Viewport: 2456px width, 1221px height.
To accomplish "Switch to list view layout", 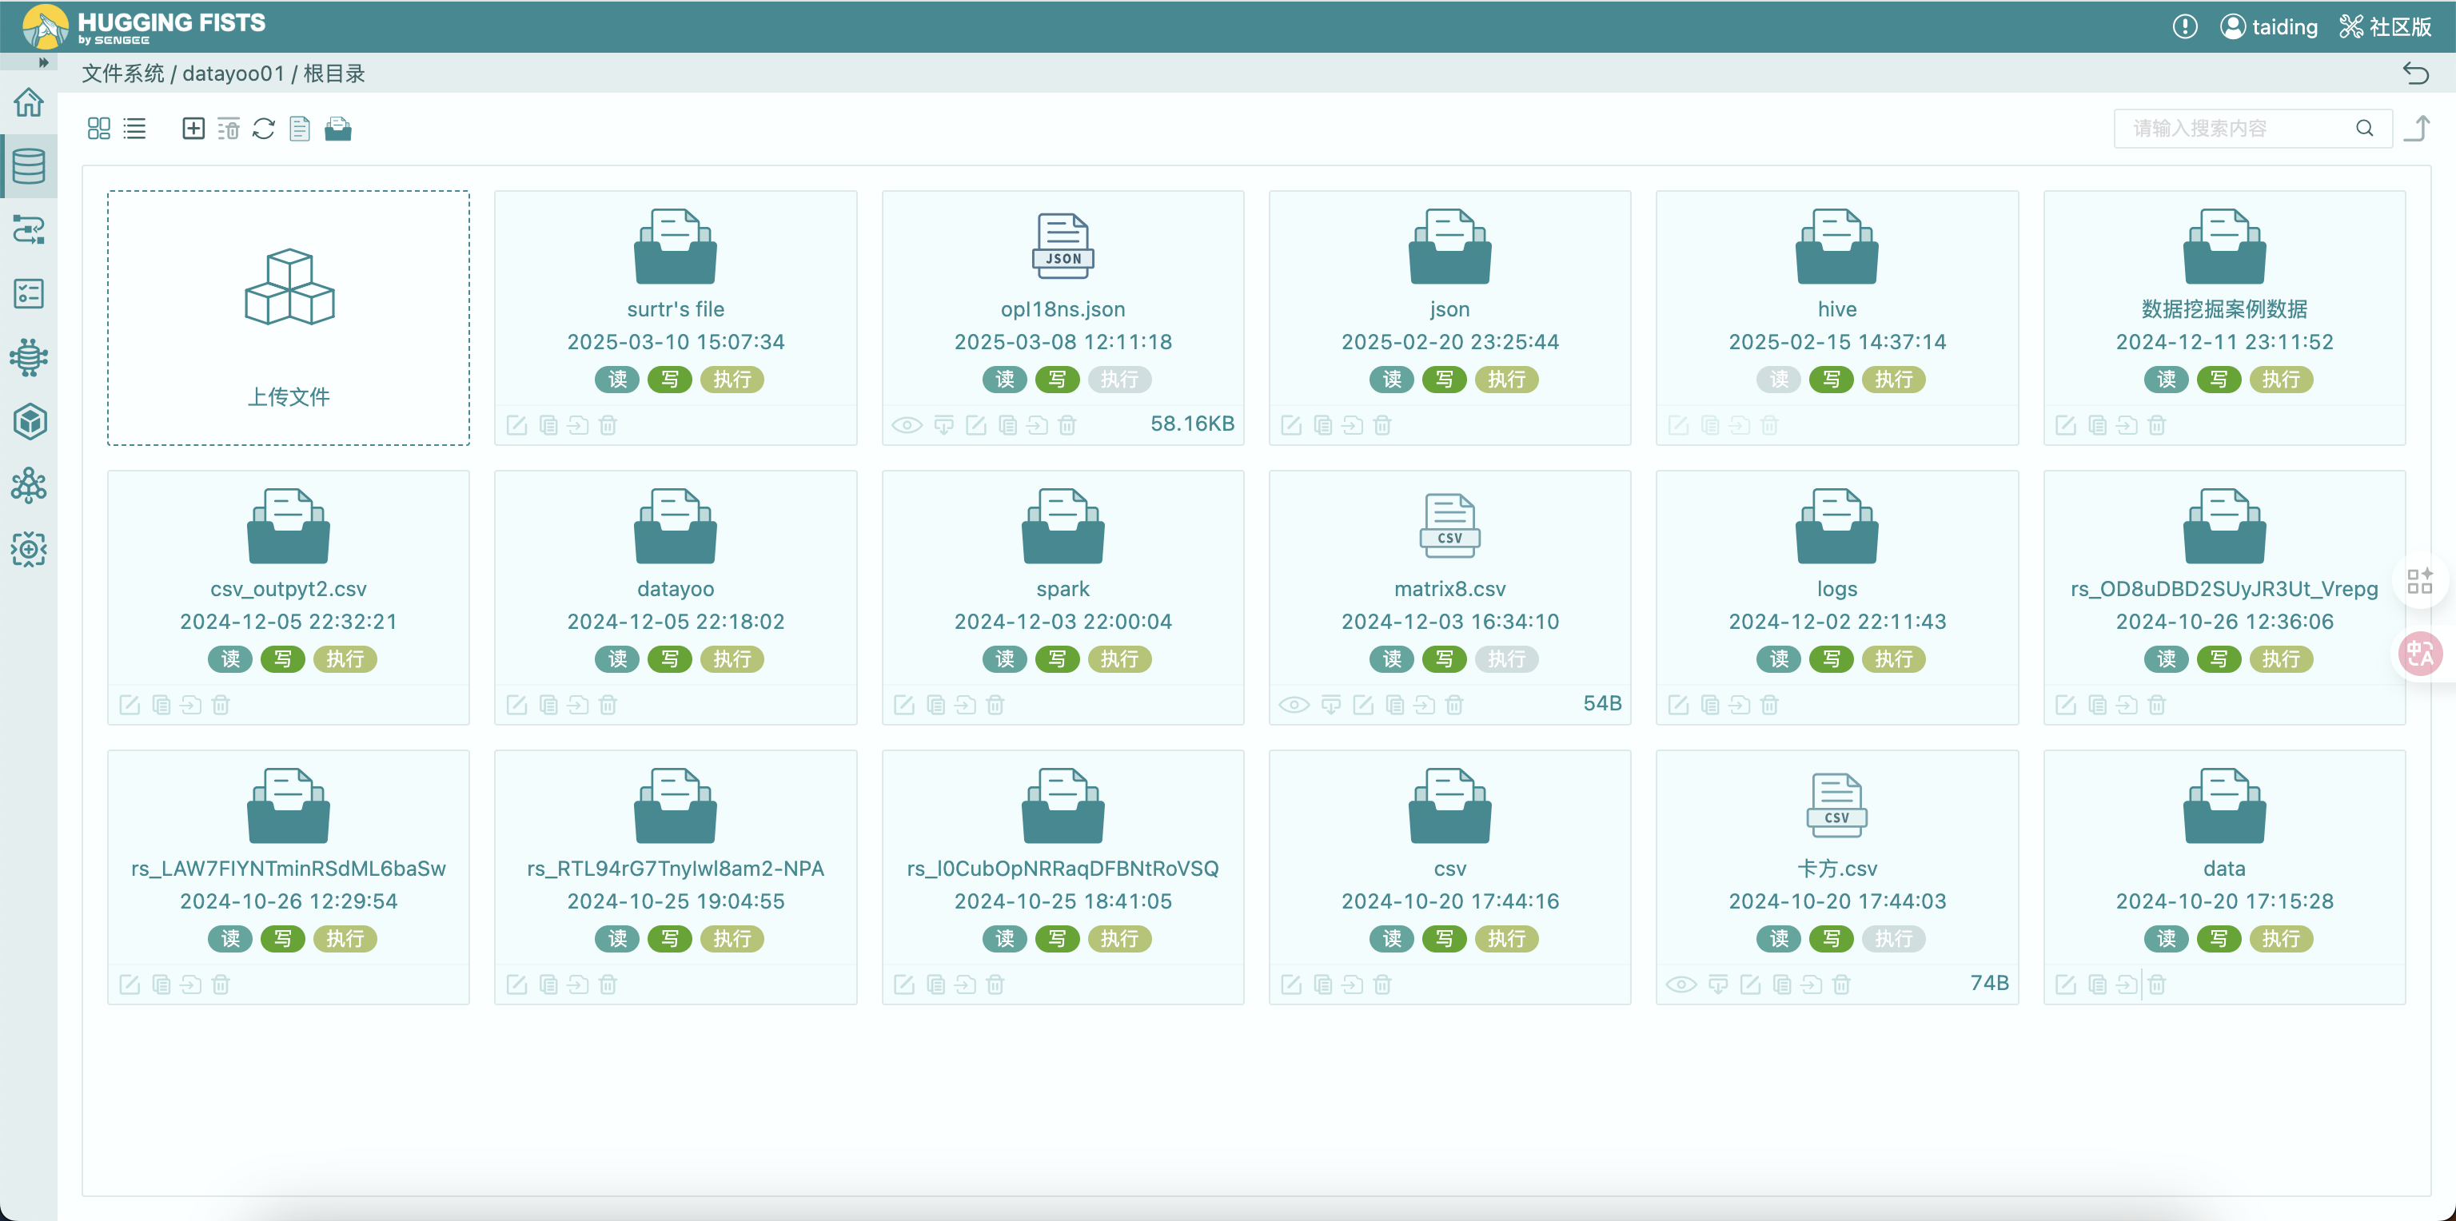I will (134, 128).
